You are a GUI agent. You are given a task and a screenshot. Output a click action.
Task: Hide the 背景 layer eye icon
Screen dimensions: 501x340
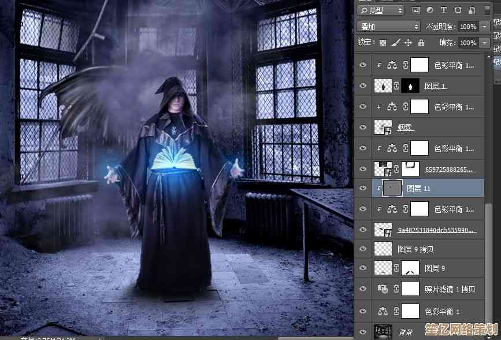[x=363, y=332]
